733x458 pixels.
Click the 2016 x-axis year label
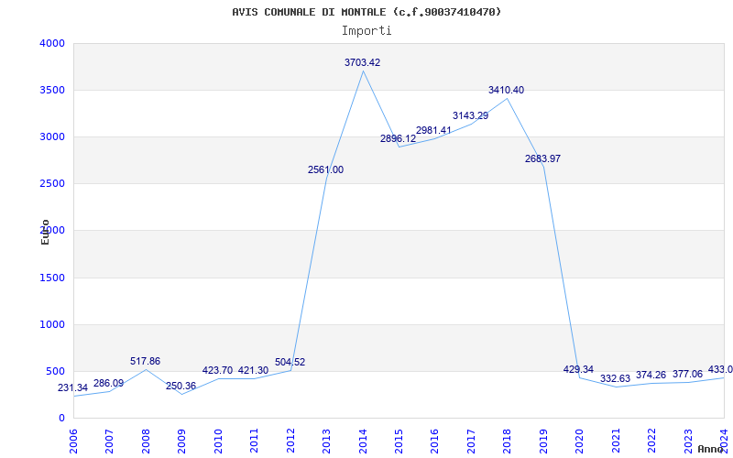coord(434,441)
